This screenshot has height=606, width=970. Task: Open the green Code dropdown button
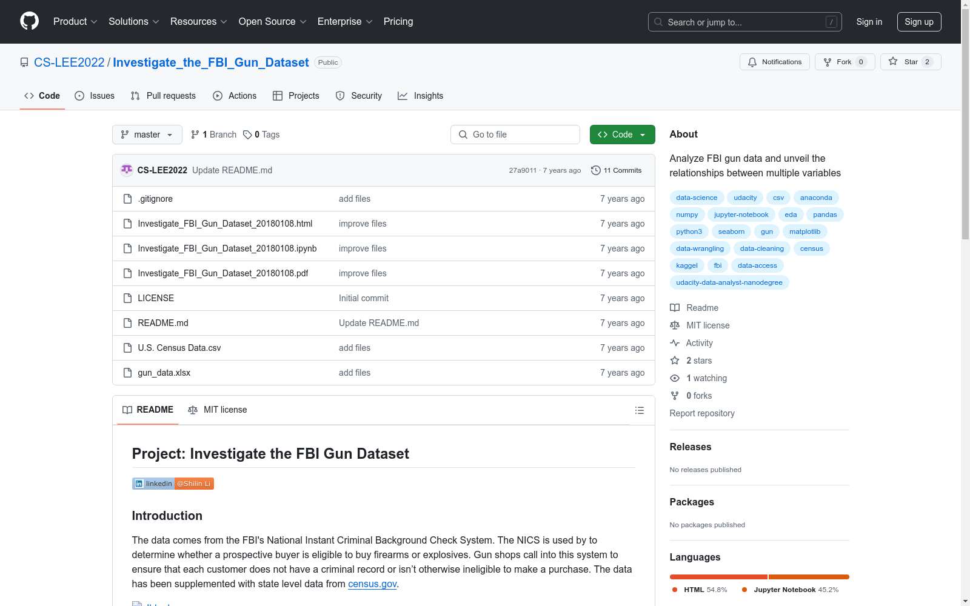[622, 135]
